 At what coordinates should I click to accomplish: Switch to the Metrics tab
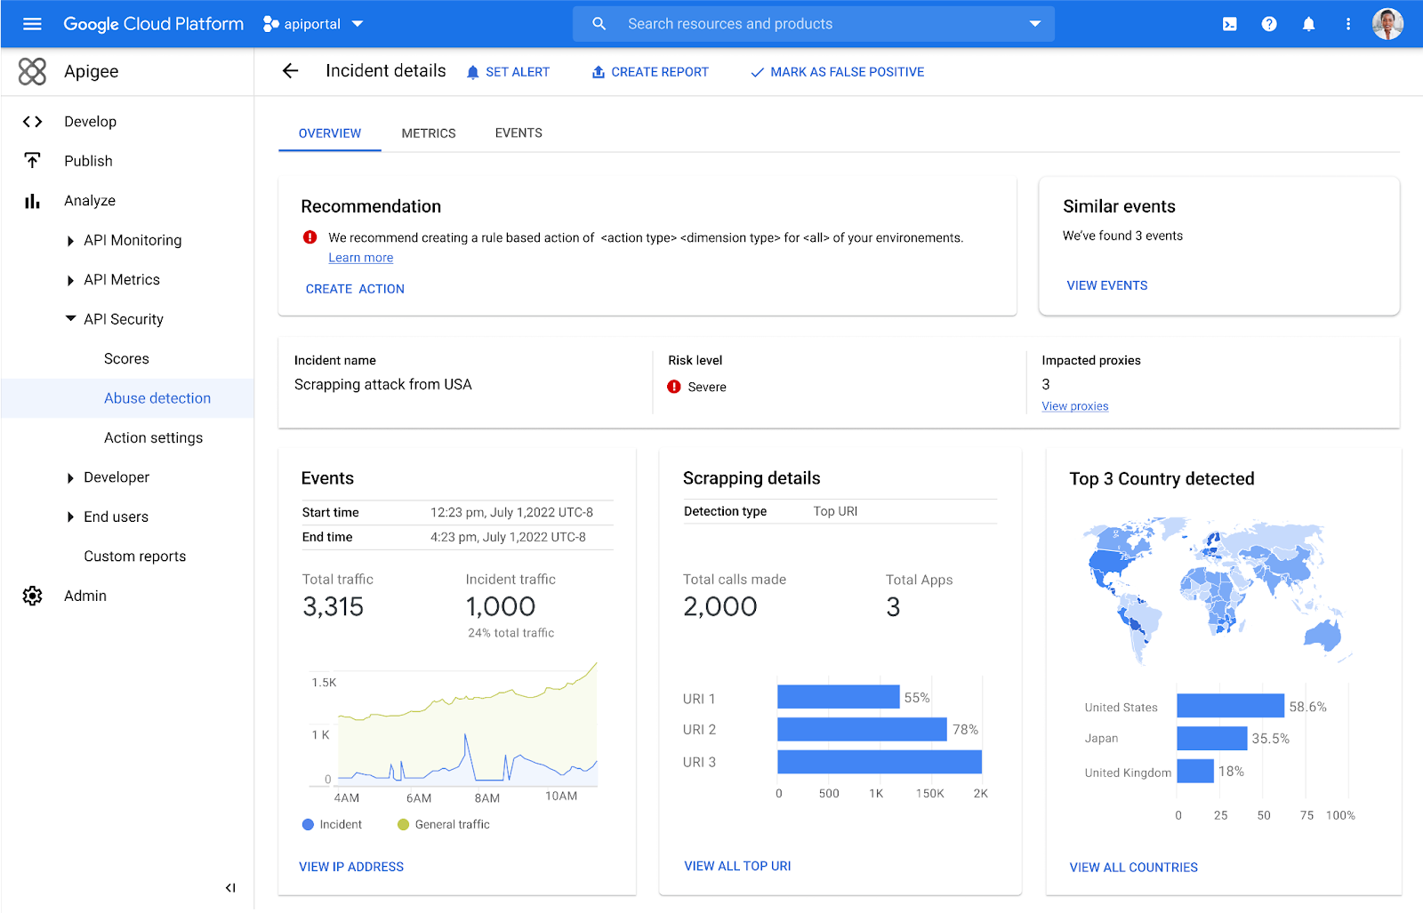click(428, 133)
